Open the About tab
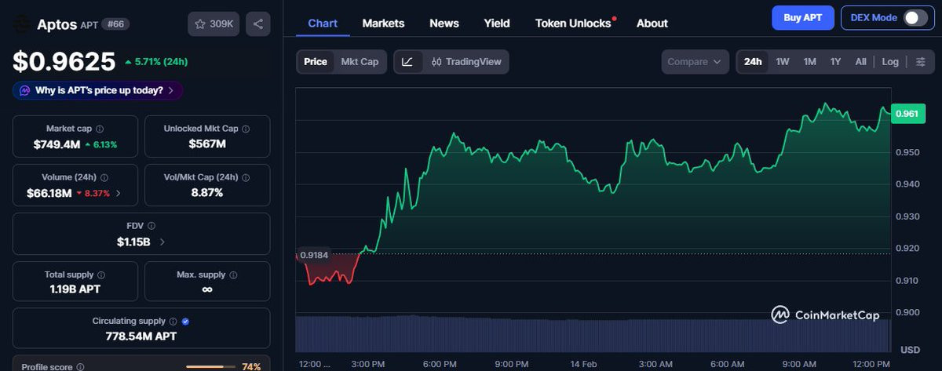942x371 pixels. 652,24
